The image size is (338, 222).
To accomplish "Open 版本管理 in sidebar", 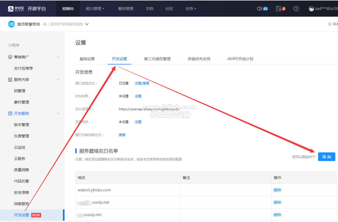I will (22, 125).
